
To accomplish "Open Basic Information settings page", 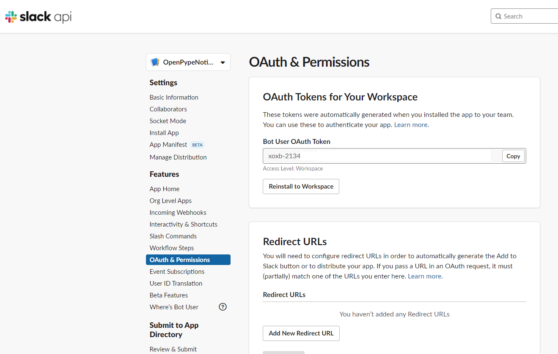I will 174,97.
